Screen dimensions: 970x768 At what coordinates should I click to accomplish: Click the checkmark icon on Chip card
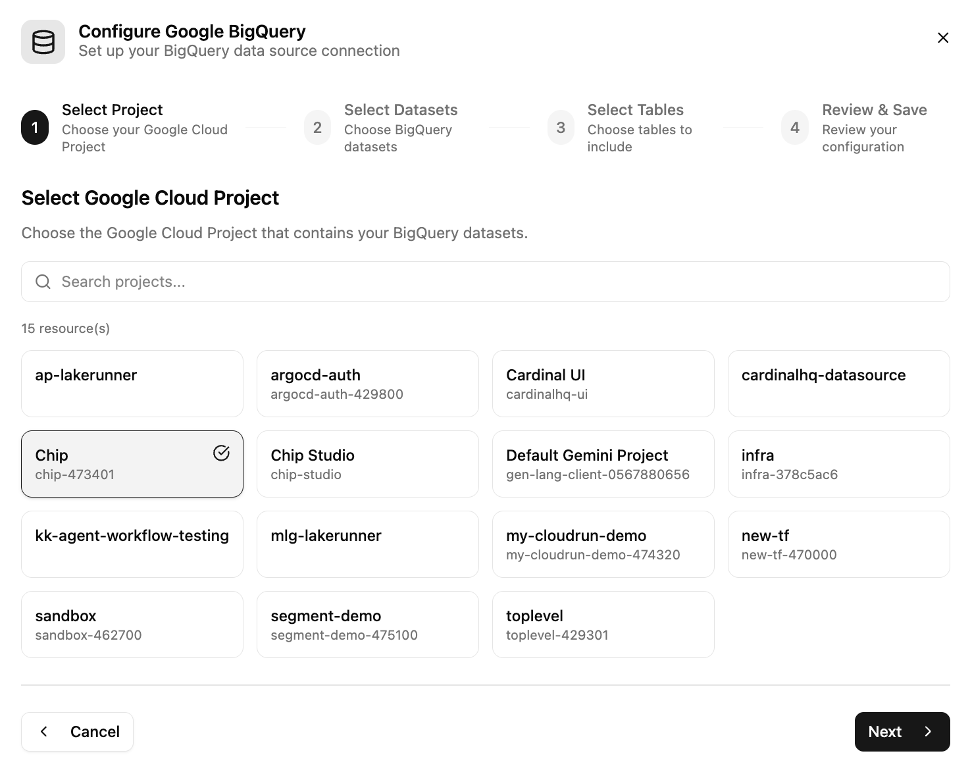[x=221, y=453]
